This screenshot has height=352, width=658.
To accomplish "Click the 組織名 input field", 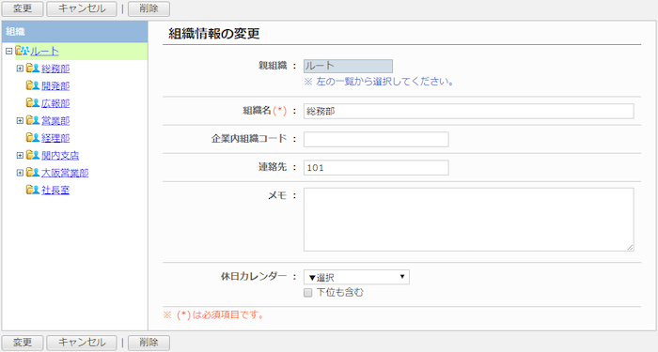I will pyautogui.click(x=469, y=111).
